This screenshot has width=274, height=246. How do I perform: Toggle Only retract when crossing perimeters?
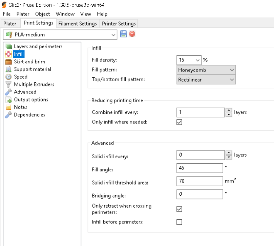[x=179, y=209]
